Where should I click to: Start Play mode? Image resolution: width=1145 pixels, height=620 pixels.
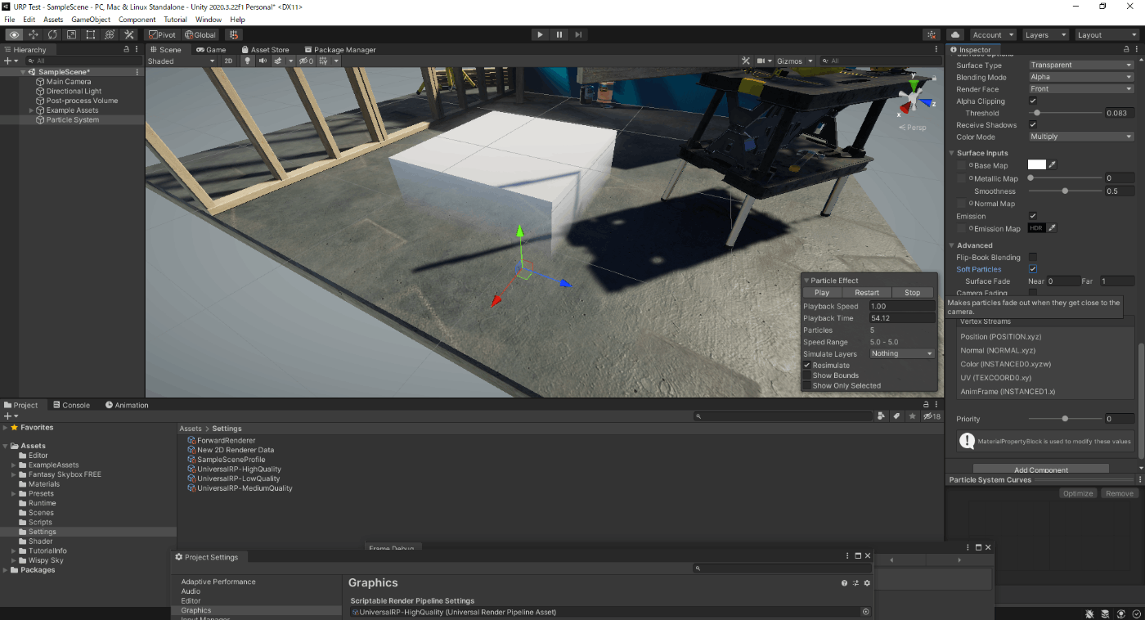540,34
